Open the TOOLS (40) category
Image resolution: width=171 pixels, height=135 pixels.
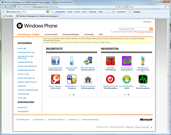click(x=22, y=98)
